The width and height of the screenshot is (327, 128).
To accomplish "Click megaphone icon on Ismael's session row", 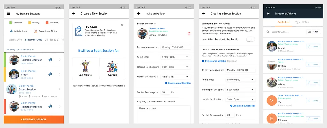I will click(x=50, y=74).
